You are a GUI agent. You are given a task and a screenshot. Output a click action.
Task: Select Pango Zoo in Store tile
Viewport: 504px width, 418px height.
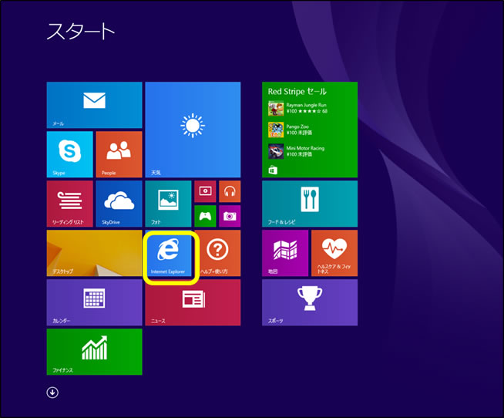pos(291,130)
